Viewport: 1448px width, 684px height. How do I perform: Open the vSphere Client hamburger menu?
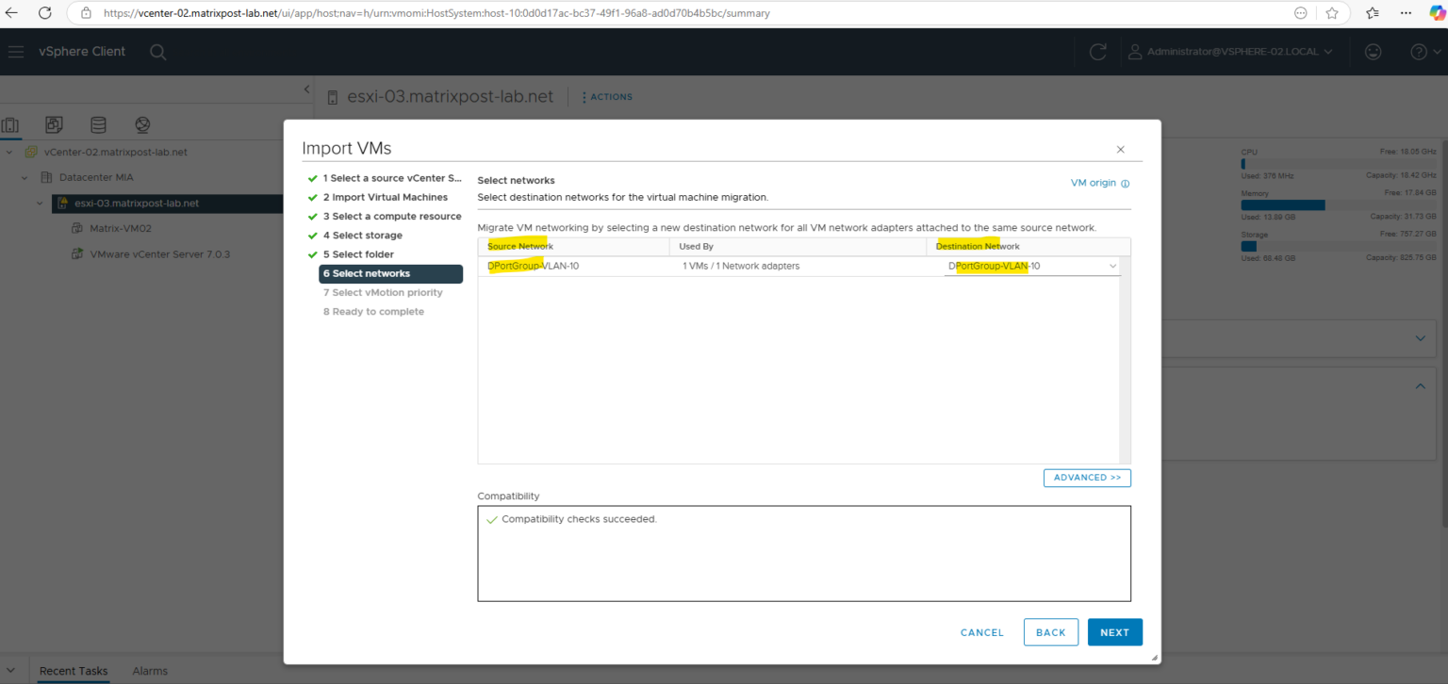(16, 52)
